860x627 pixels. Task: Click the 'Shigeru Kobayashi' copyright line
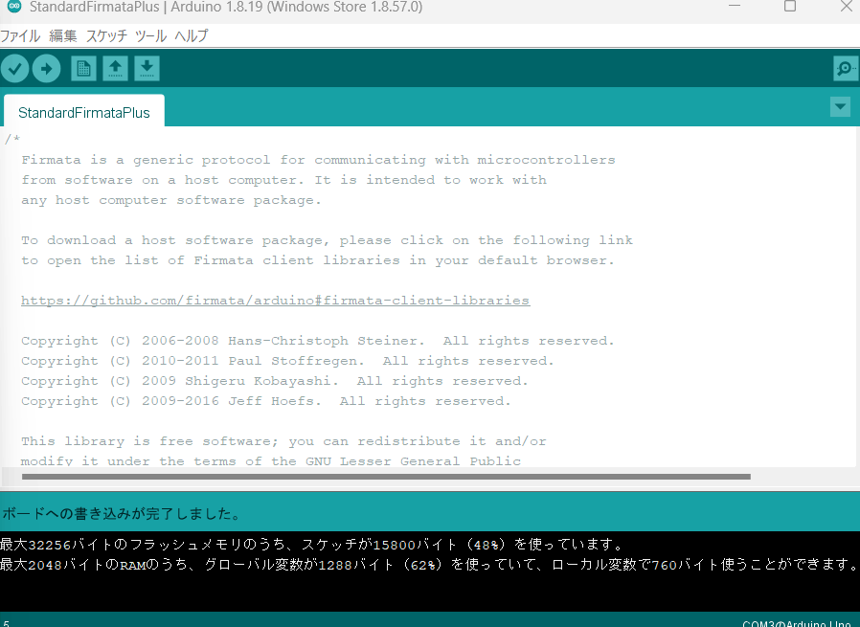click(274, 381)
